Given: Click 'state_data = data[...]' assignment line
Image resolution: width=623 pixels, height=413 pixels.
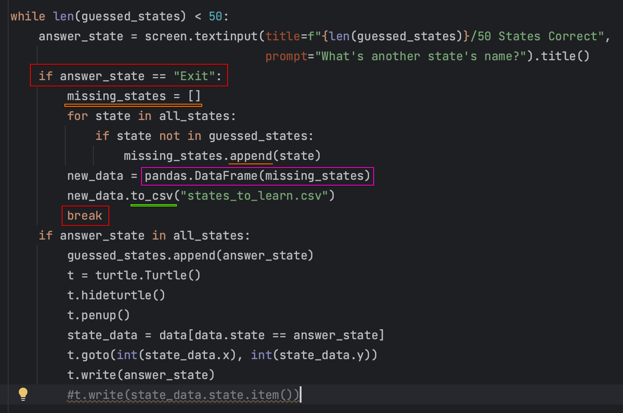Looking at the screenshot, I should pos(226,336).
